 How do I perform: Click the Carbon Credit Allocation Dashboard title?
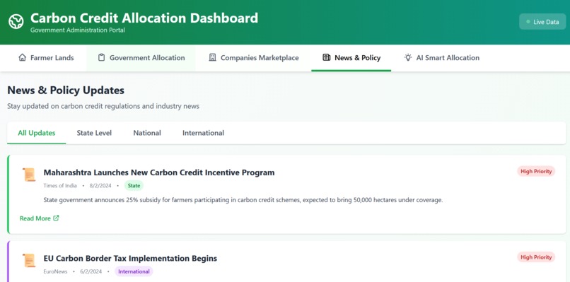pyautogui.click(x=144, y=18)
